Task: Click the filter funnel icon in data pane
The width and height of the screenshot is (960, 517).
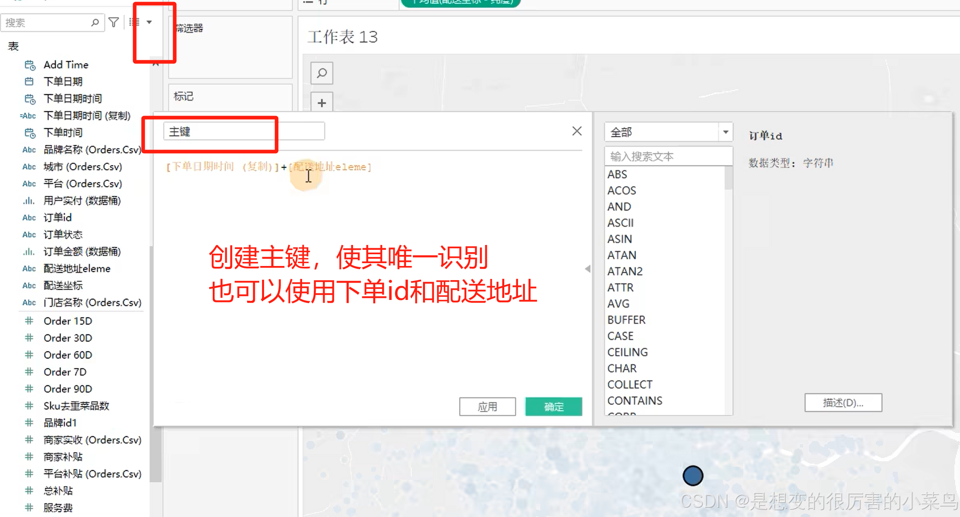Action: point(114,22)
